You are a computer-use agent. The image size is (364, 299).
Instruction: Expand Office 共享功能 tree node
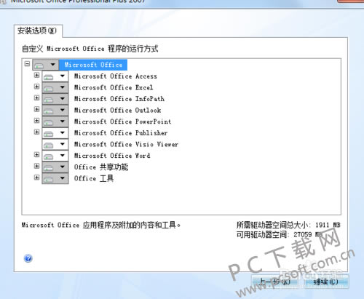tap(36, 166)
